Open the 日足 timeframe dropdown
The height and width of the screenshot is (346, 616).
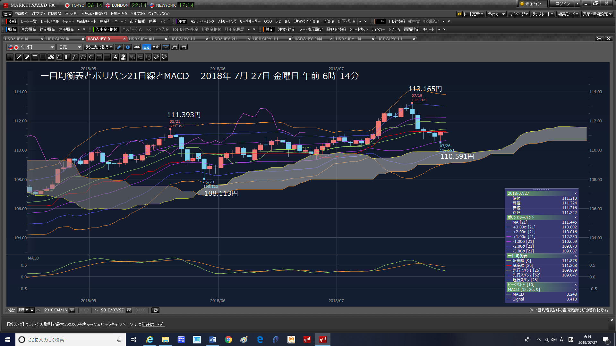(70, 47)
